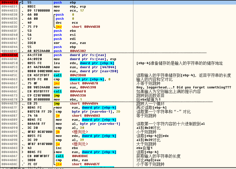Image resolution: width=236 pixels, height=169 pixels.
Task: Click comment 'al和0x30对比'
Action: [x=149, y=128]
